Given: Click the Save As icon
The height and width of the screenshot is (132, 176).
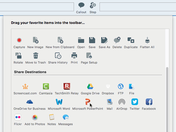Looking at the screenshot, I should tap(105, 40).
